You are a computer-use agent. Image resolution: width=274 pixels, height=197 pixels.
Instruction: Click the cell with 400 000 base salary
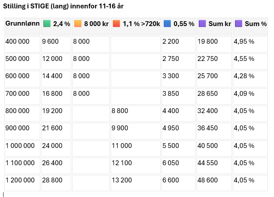point(23,44)
